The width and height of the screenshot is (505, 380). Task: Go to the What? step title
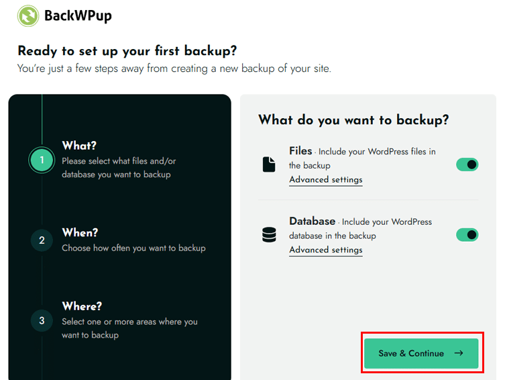[79, 146]
